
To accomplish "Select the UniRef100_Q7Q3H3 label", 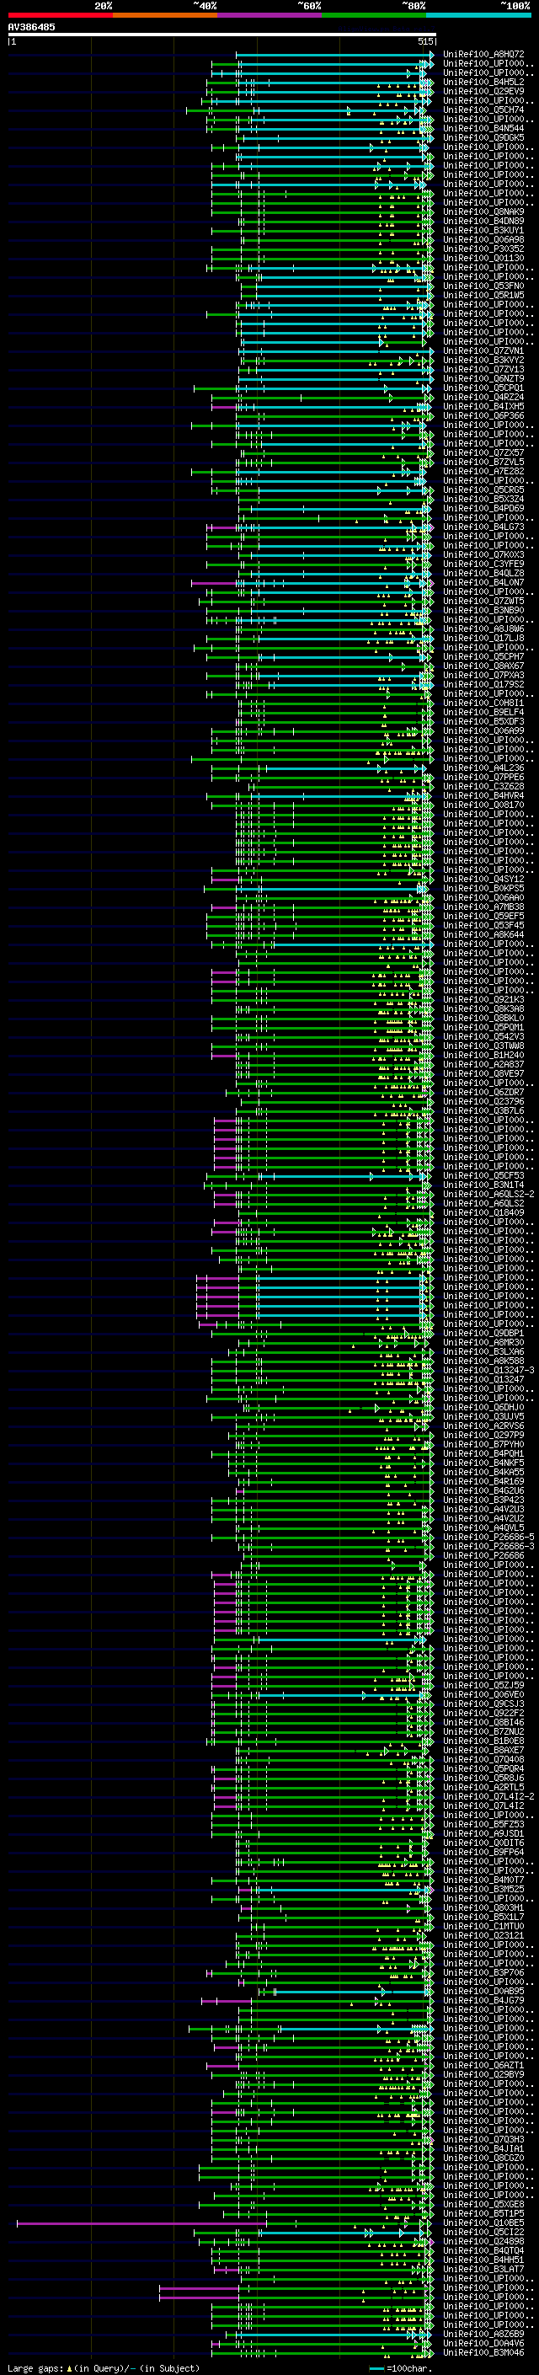I will [483, 2139].
